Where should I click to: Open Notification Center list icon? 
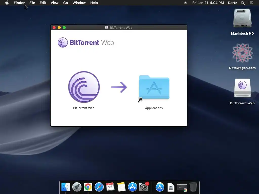[x=251, y=3]
